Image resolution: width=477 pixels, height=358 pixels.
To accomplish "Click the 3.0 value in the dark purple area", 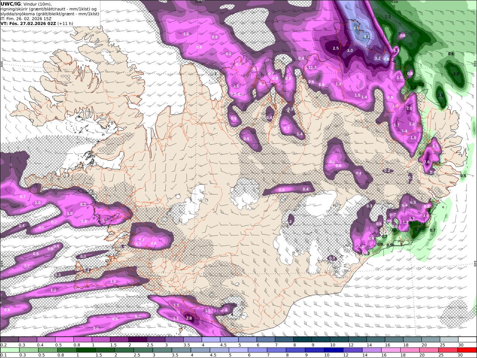I will pos(350,50).
